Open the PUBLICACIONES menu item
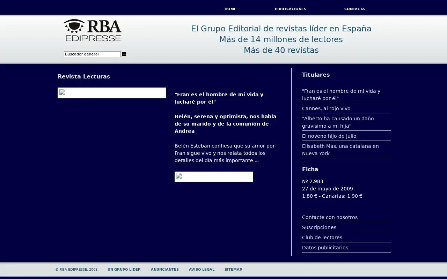The width and height of the screenshot is (447, 279). click(291, 9)
